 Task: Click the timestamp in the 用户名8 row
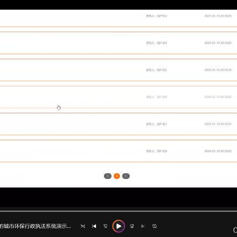pos(218,151)
